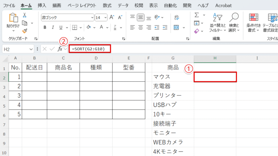This screenshot has width=278, height=156.
Task: Expand the font color dropdown arrow
Action: click(107, 28)
